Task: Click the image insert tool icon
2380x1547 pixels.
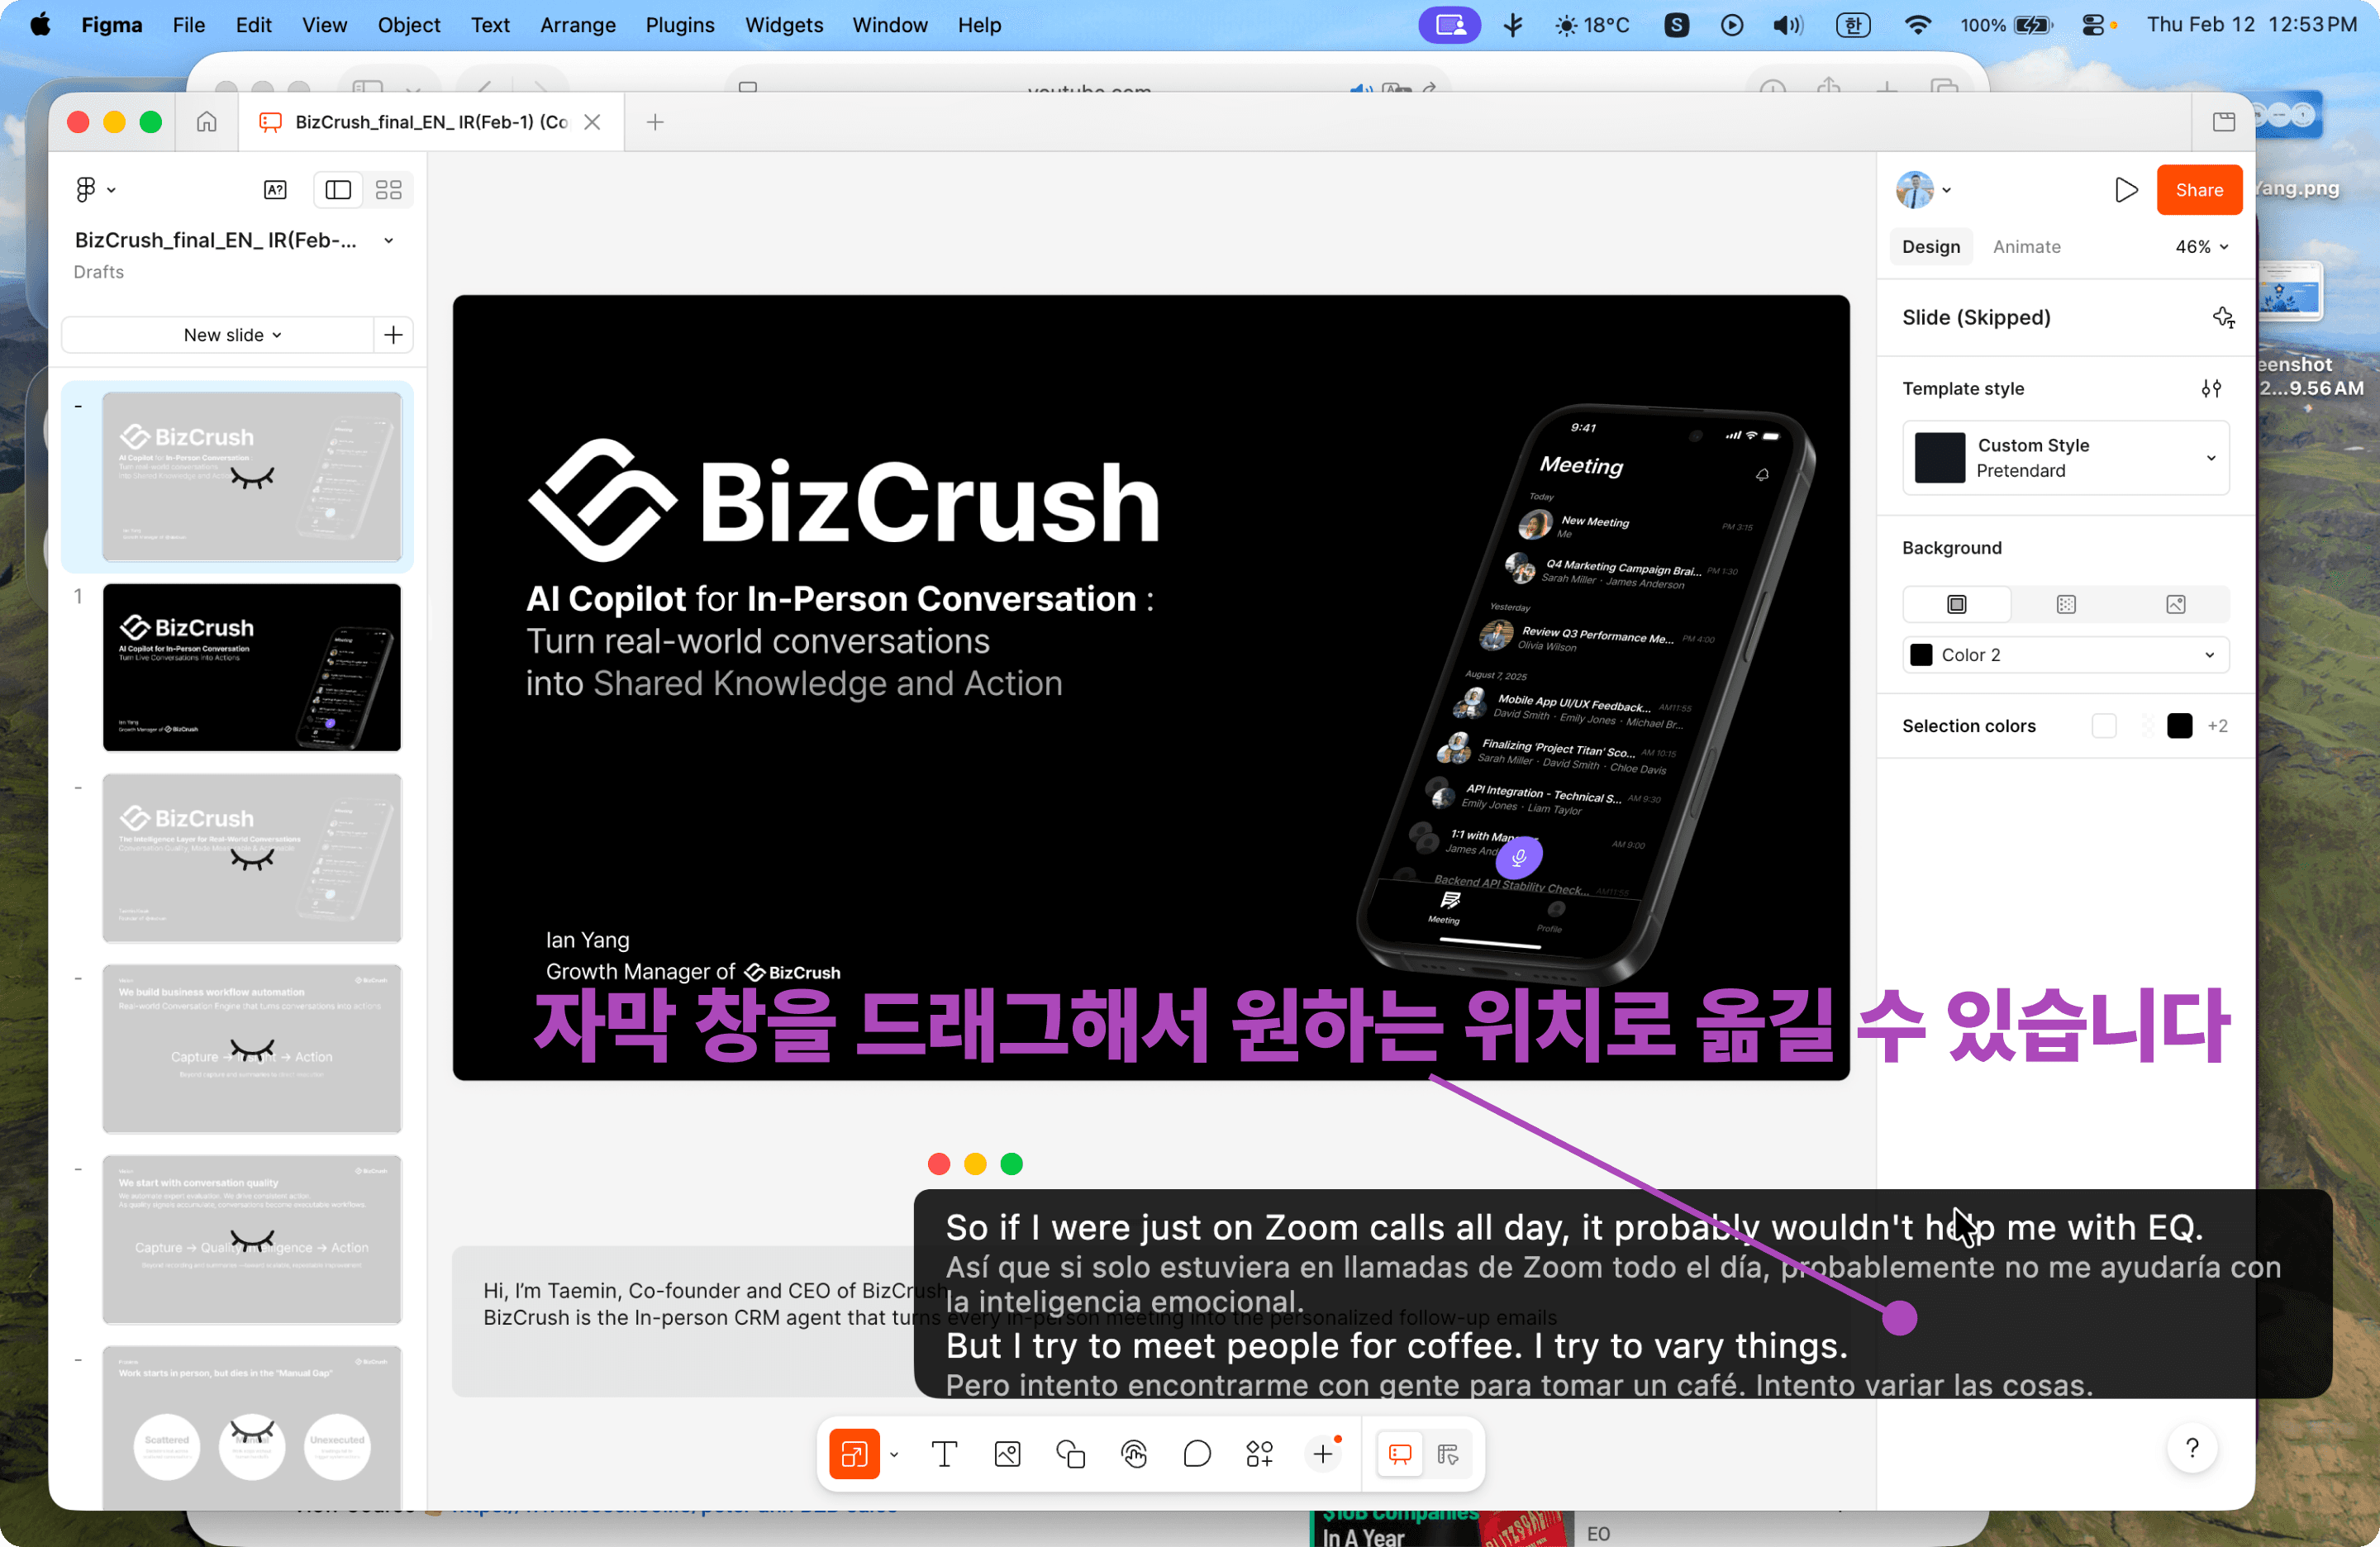Action: tap(1007, 1453)
